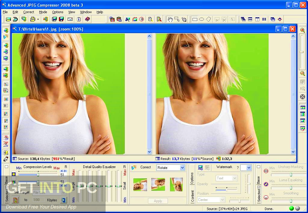
Task: Click the stepper arrows above upper 51 value
Action: tap(63, 171)
